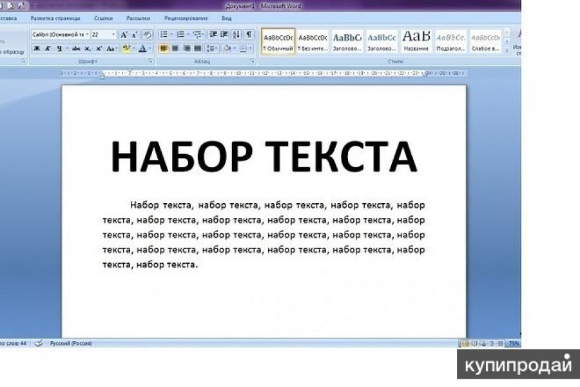This screenshot has width=580, height=387.
Task: Switch to the Рецензирование ribbon tab
Action: click(x=186, y=18)
